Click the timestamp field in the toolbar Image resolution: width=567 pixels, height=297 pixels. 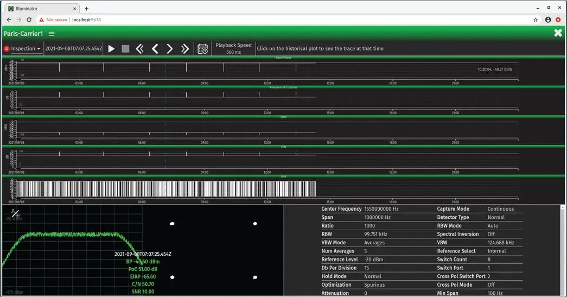tap(73, 49)
